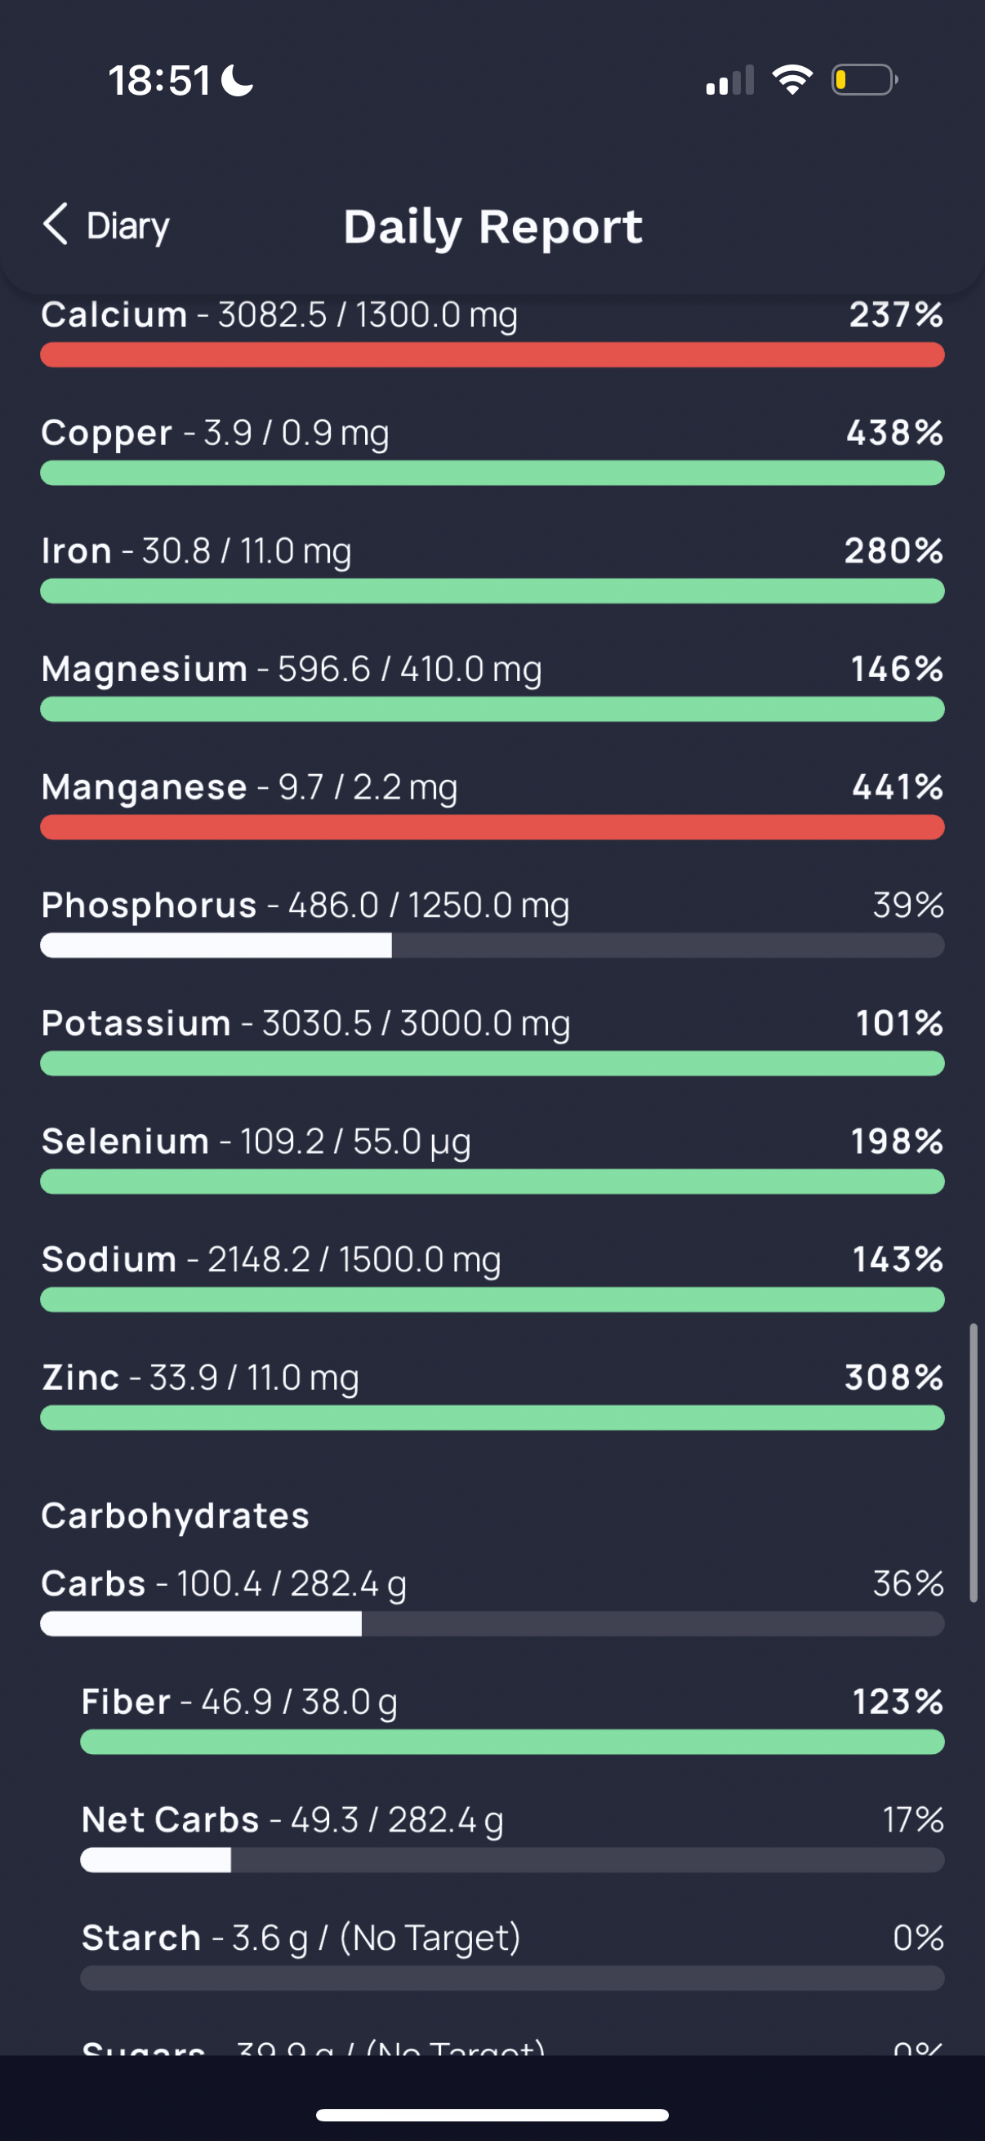The width and height of the screenshot is (985, 2141).
Task: Tap the Daily Report title
Action: coord(493,227)
